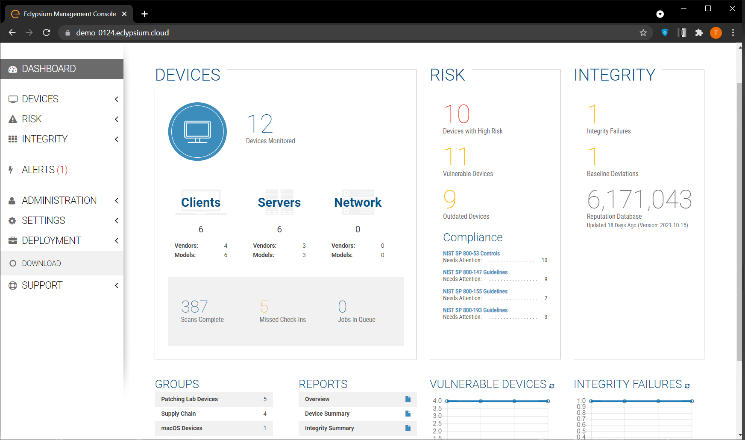
Task: Open the Clients device category
Action: 201,203
